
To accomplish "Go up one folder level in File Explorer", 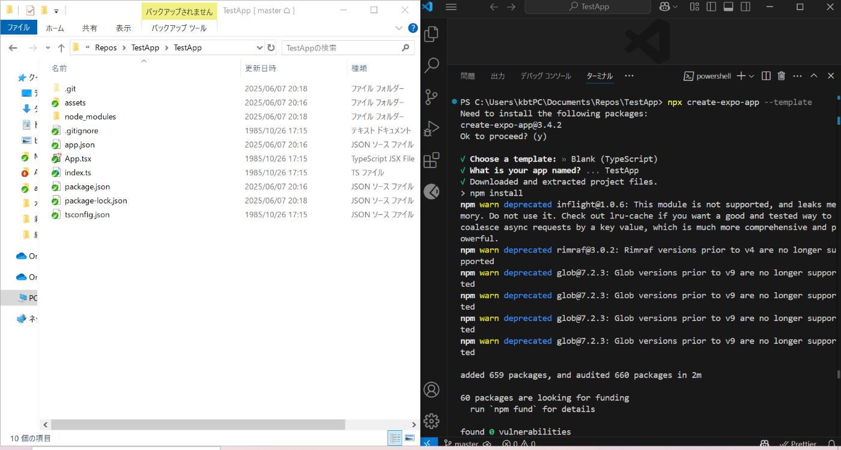I will pos(61,47).
